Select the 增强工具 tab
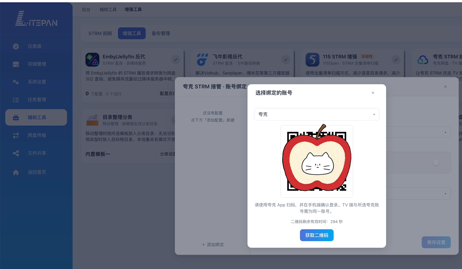 (x=132, y=33)
